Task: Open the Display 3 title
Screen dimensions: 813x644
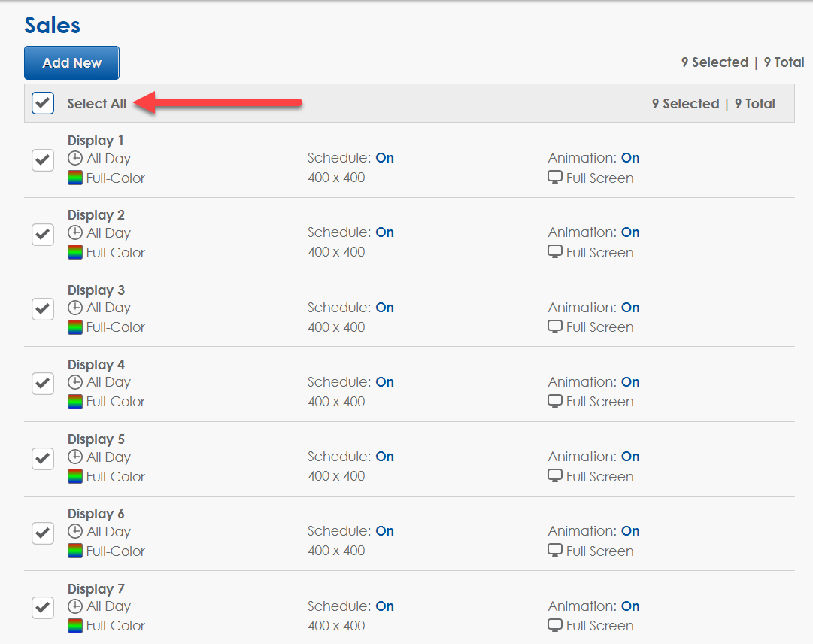Action: pos(96,290)
